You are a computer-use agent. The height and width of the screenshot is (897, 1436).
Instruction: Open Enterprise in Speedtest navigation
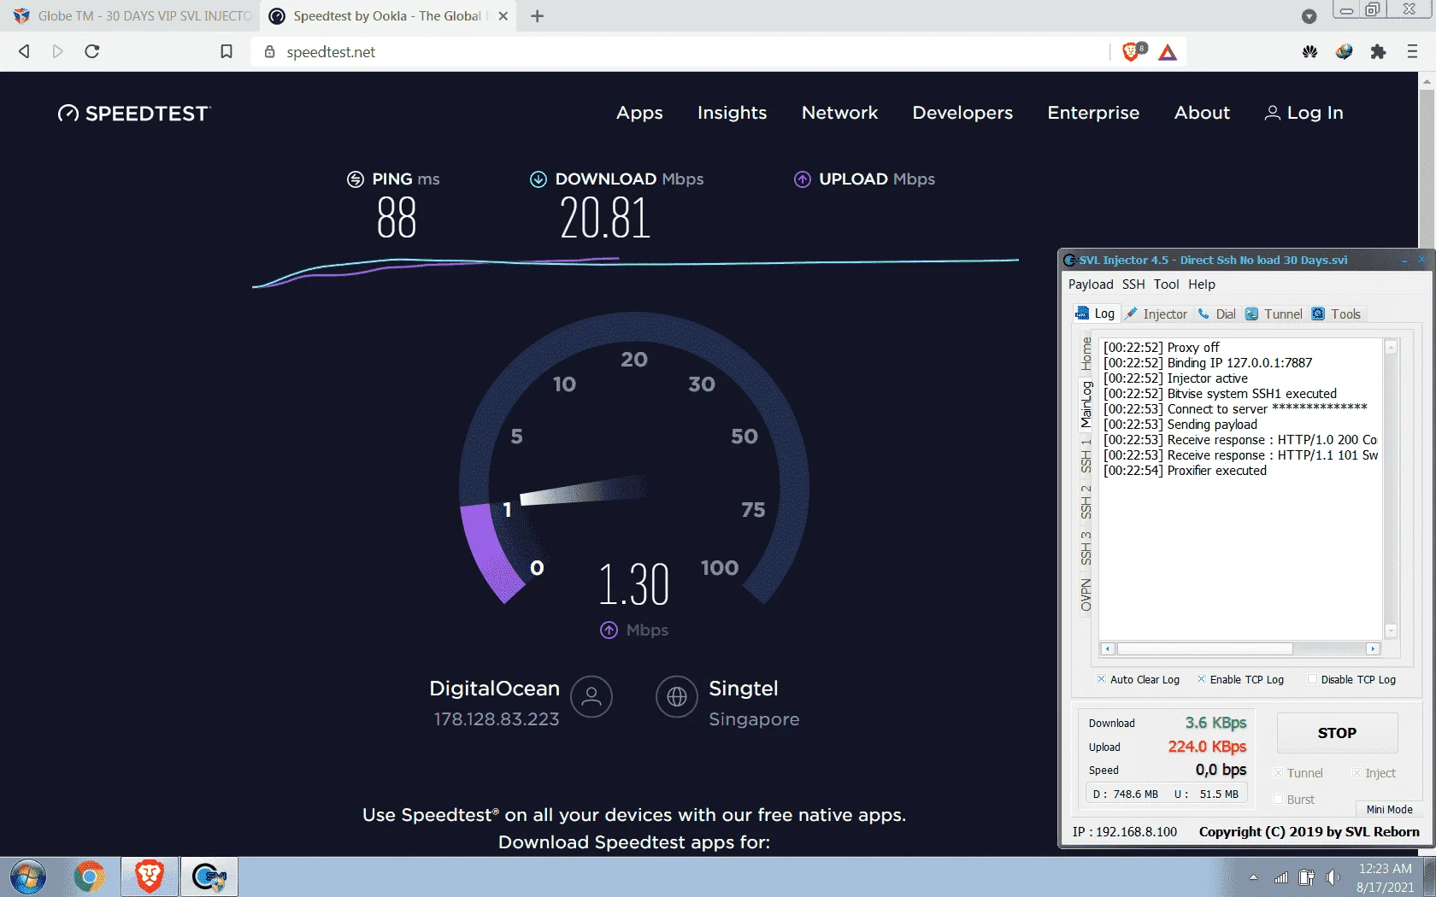pos(1093,113)
